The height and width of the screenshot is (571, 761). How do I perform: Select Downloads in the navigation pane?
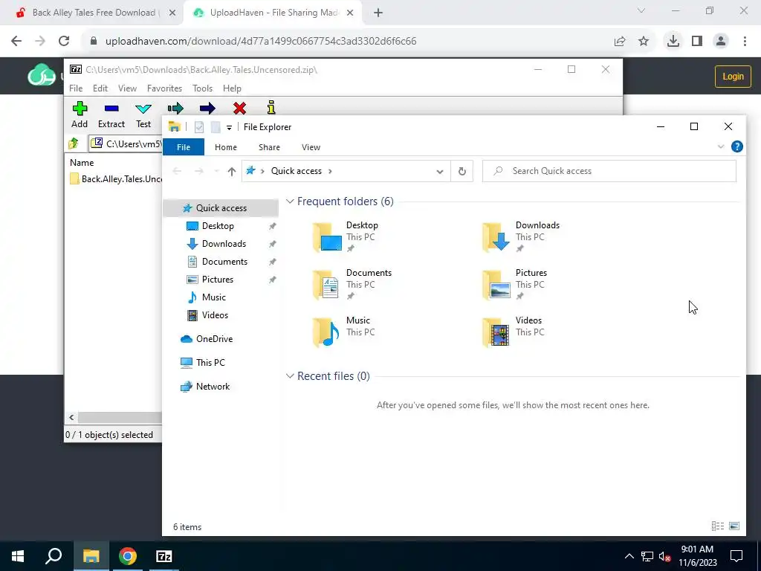point(224,244)
